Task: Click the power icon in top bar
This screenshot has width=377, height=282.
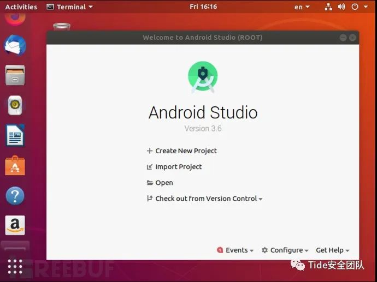Action: coord(355,7)
